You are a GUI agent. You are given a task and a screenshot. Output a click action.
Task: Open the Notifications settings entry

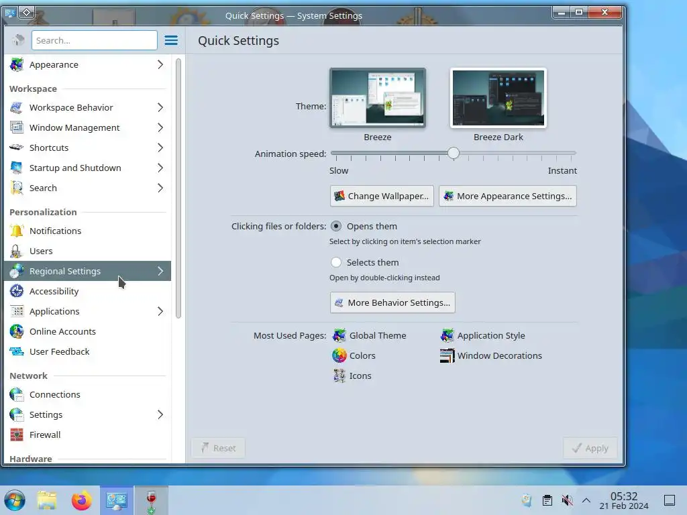pyautogui.click(x=88, y=231)
